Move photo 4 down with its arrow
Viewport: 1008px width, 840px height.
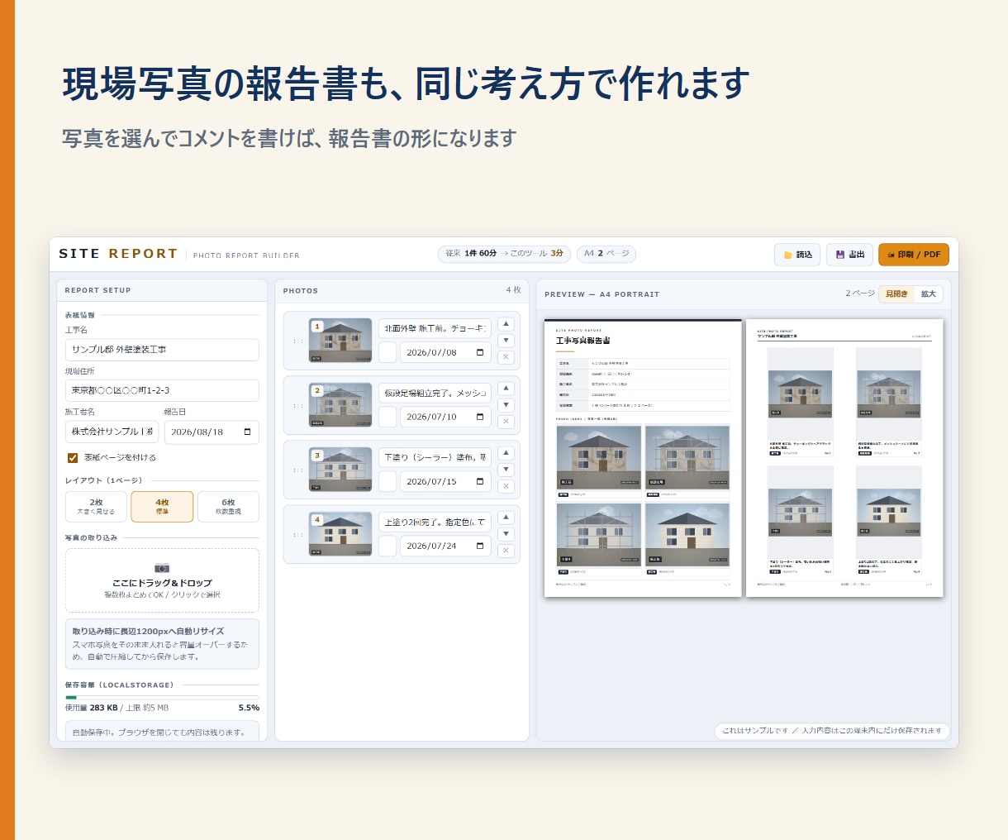[506, 534]
